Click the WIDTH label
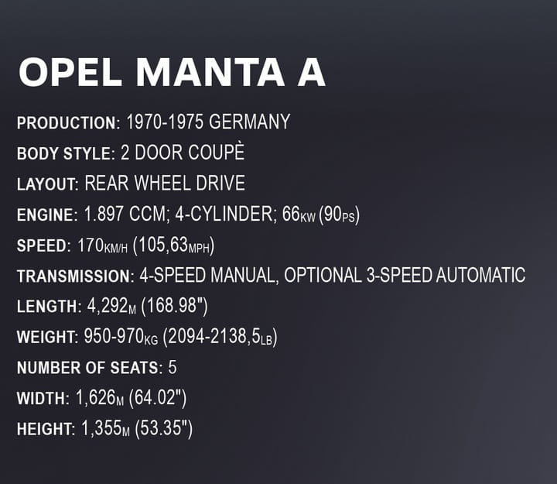 [x=43, y=399]
